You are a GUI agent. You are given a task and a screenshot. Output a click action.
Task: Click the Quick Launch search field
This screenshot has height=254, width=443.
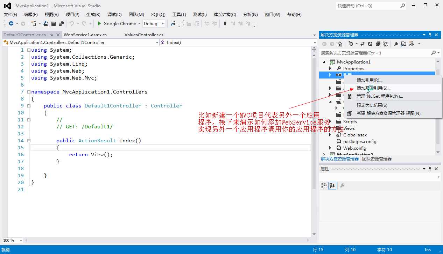pos(367,6)
